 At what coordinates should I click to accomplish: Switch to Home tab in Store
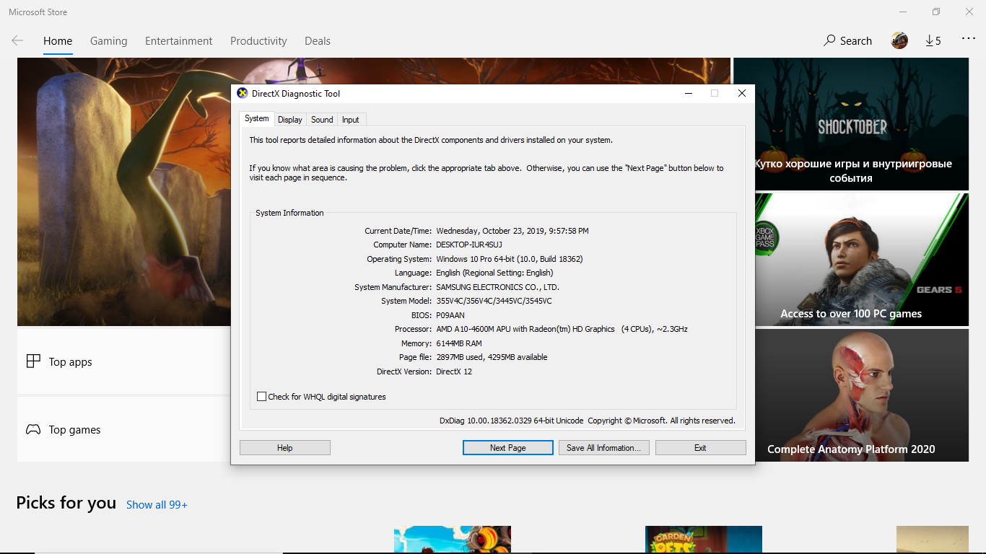(58, 41)
